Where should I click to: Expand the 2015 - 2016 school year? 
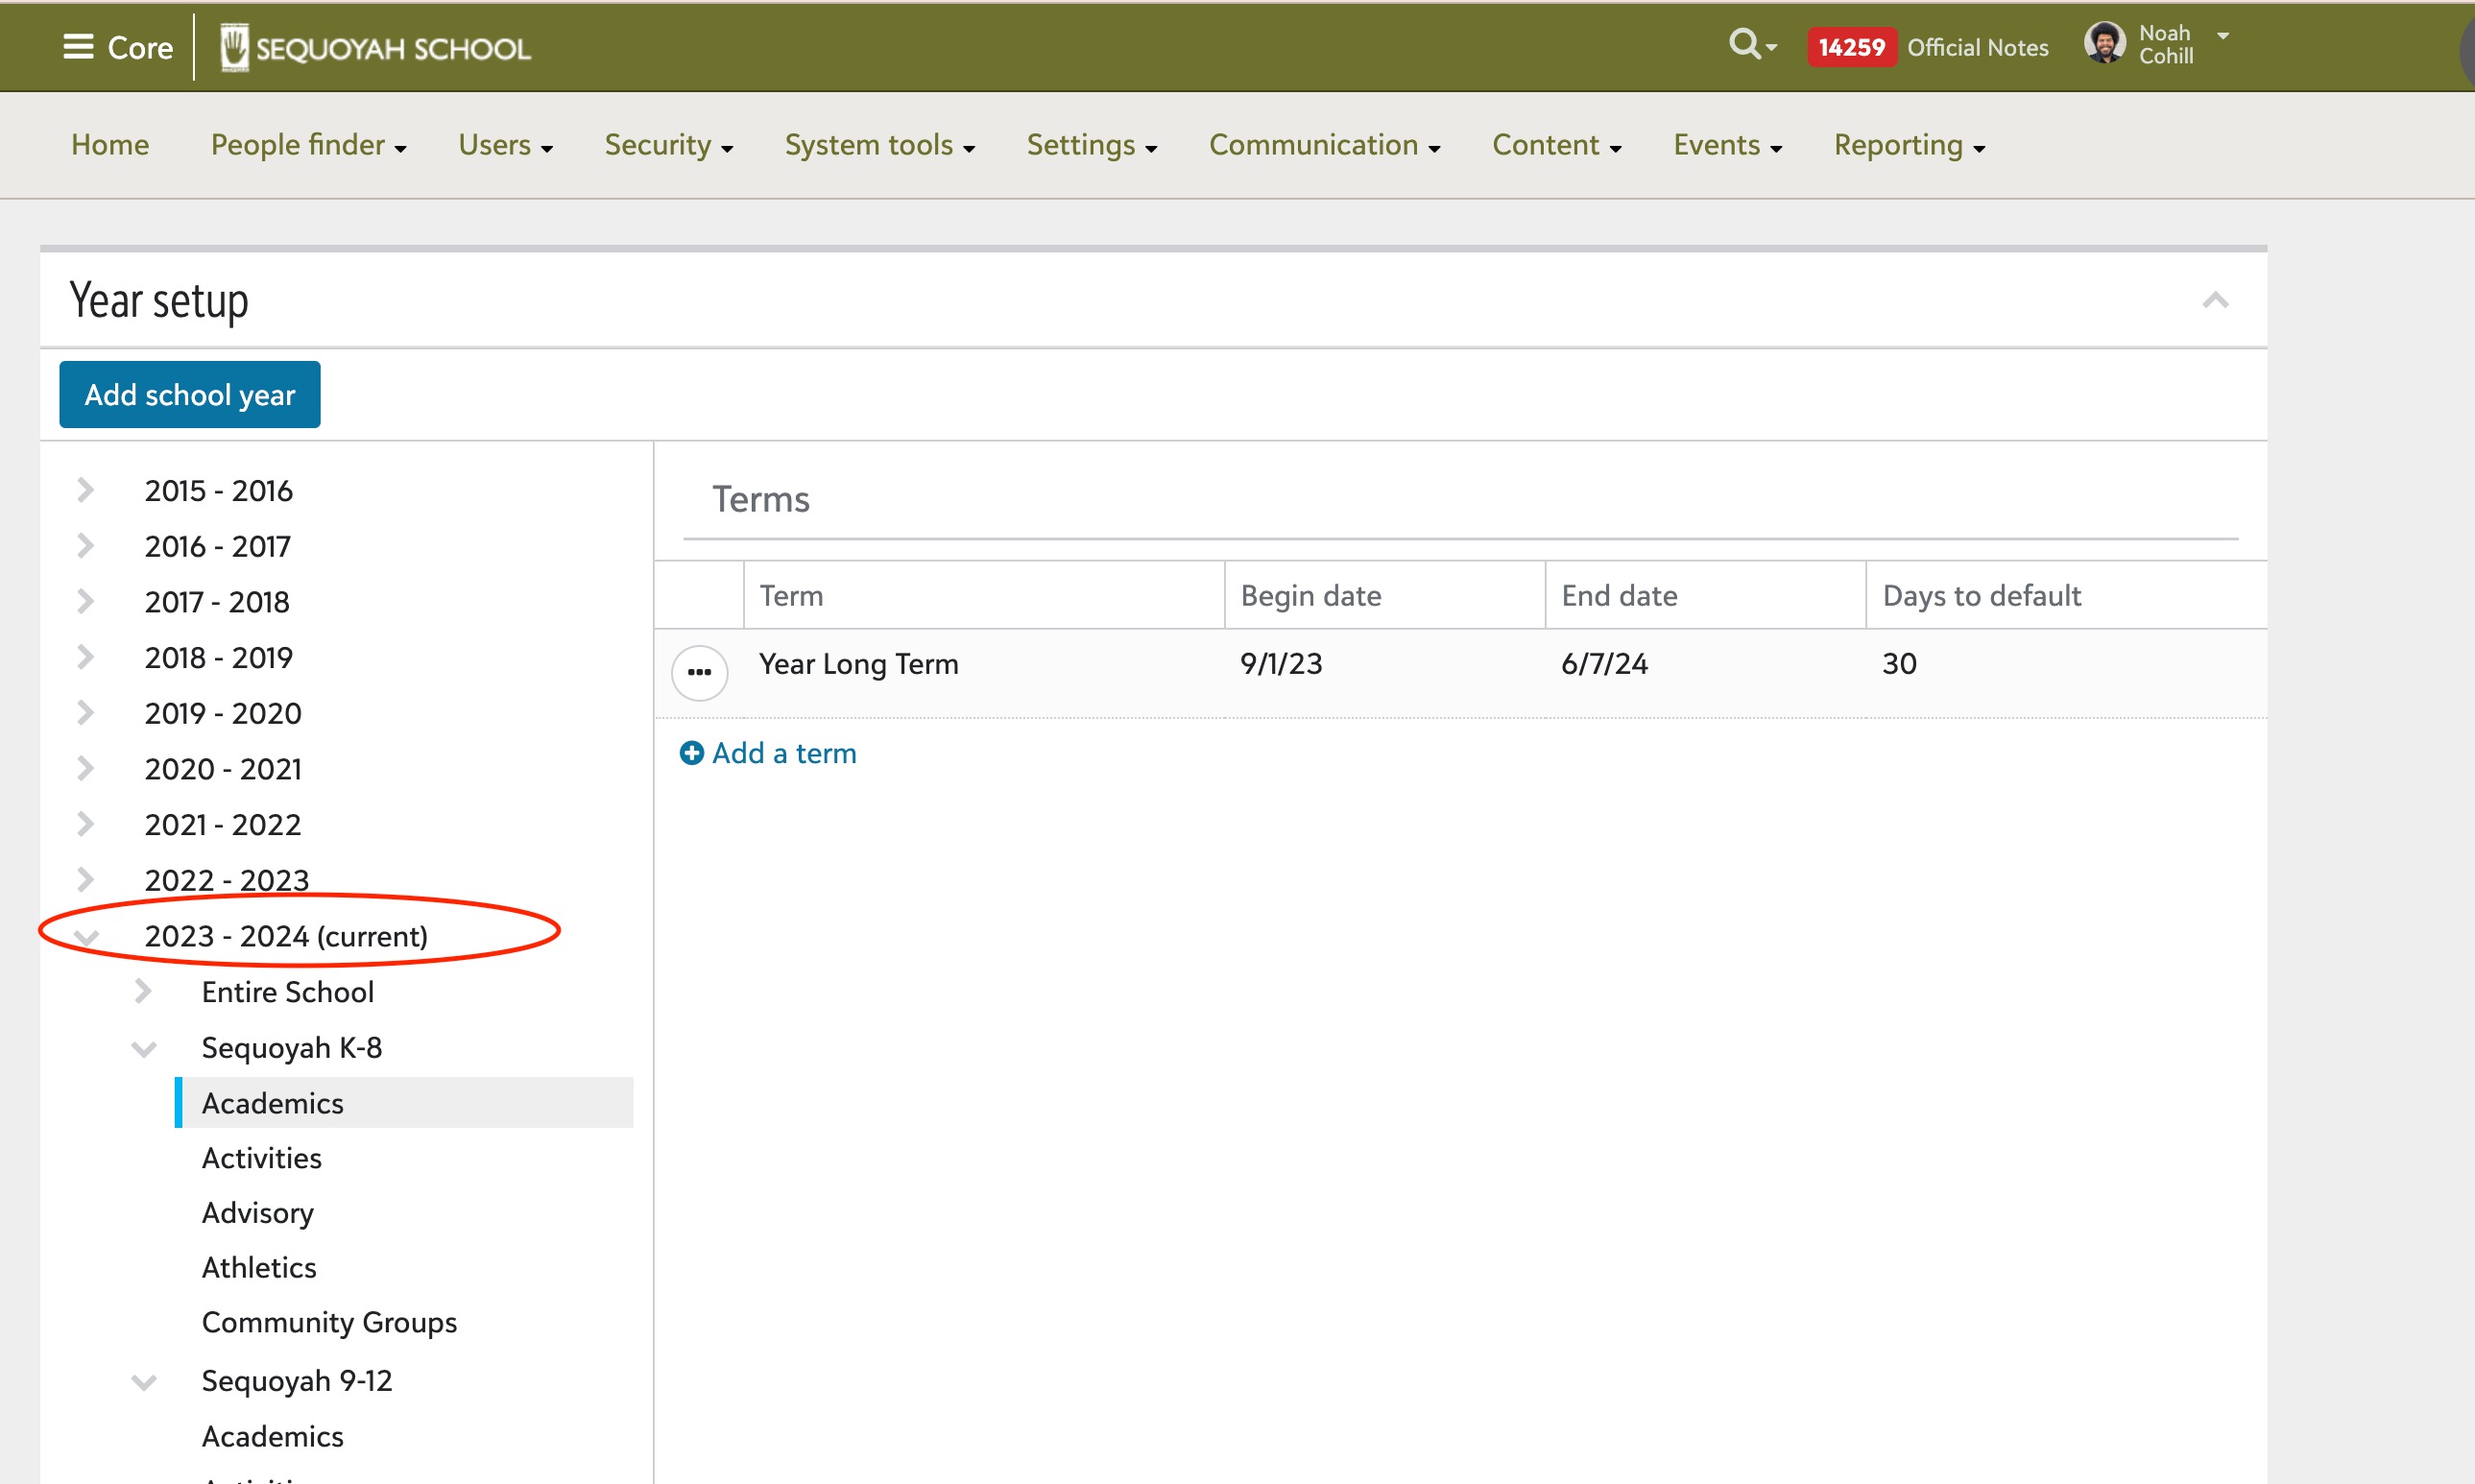[x=86, y=490]
